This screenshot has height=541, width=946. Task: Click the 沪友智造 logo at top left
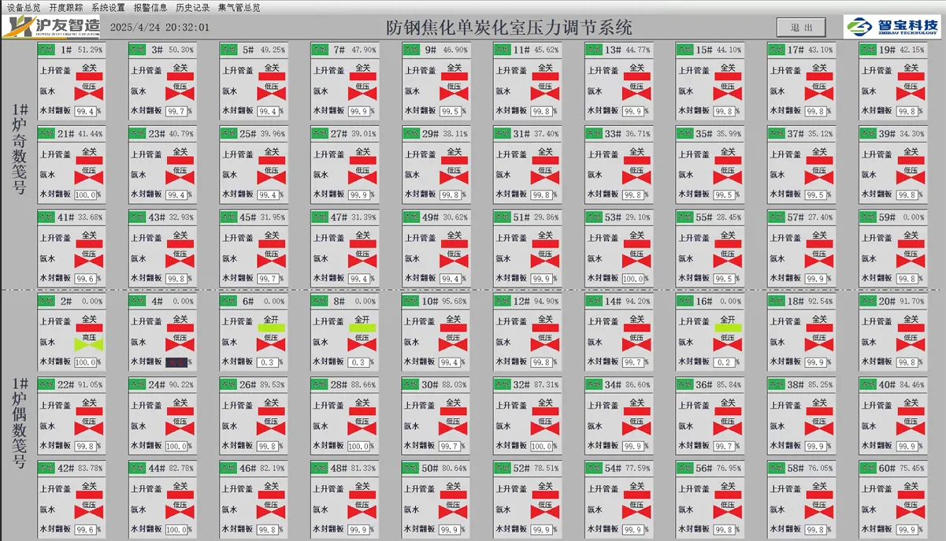click(52, 28)
